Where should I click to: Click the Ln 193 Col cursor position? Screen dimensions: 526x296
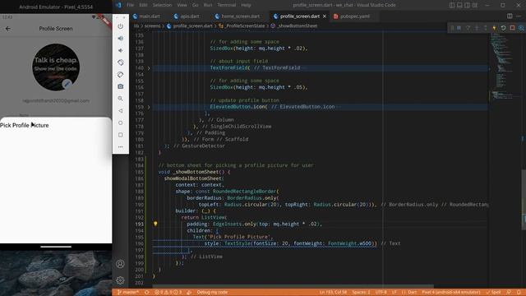[333, 293]
